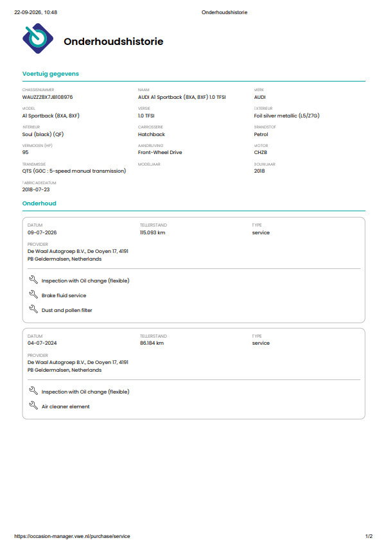Click the 86.184 km odometer reading
Viewport: 388px width, 547px height.
tap(152, 343)
